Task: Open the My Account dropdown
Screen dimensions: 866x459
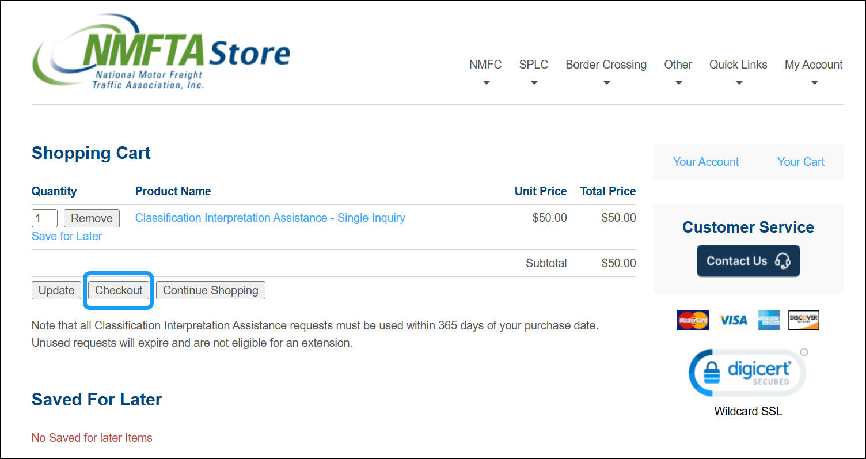Action: (814, 65)
